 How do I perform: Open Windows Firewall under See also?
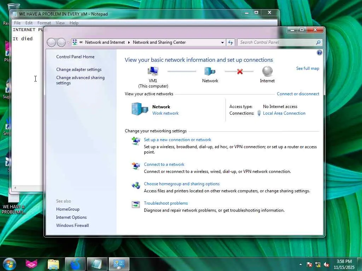pos(72,225)
